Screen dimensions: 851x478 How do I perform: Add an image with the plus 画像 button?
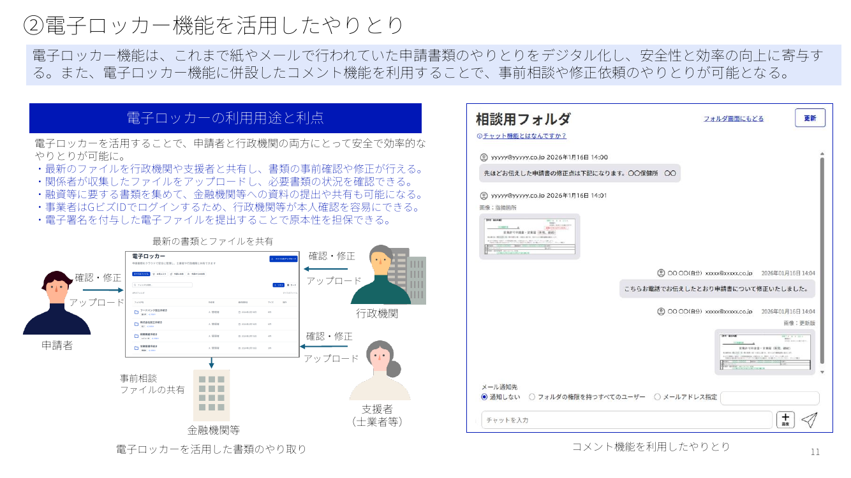[785, 419]
